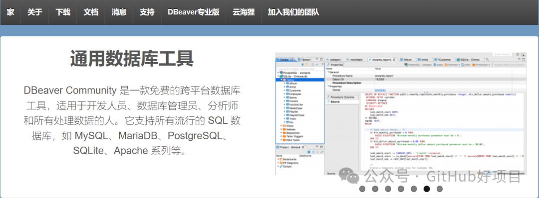Image resolution: width=539 pixels, height=198 pixels.
Task: Open the 消息 menu entry
Action: pos(119,12)
